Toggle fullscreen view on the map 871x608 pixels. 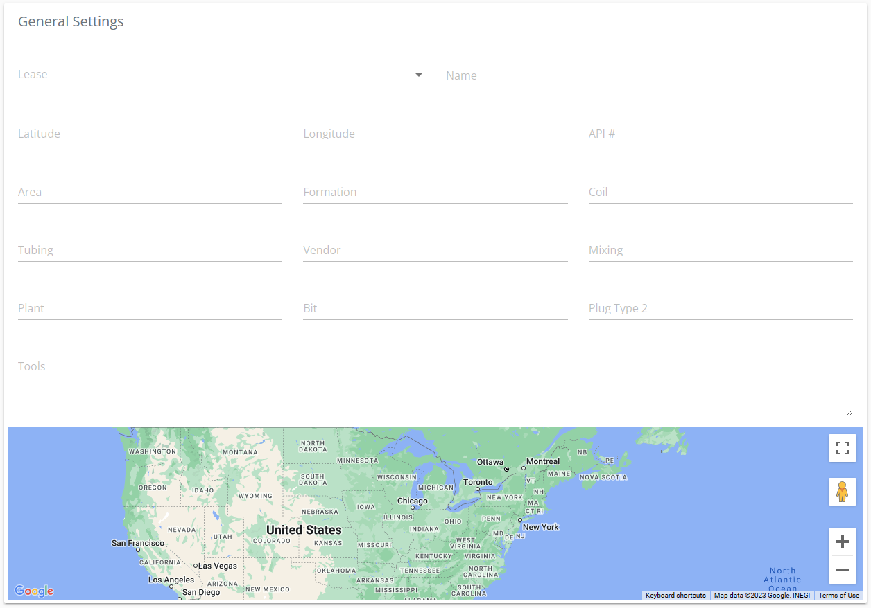click(x=843, y=448)
